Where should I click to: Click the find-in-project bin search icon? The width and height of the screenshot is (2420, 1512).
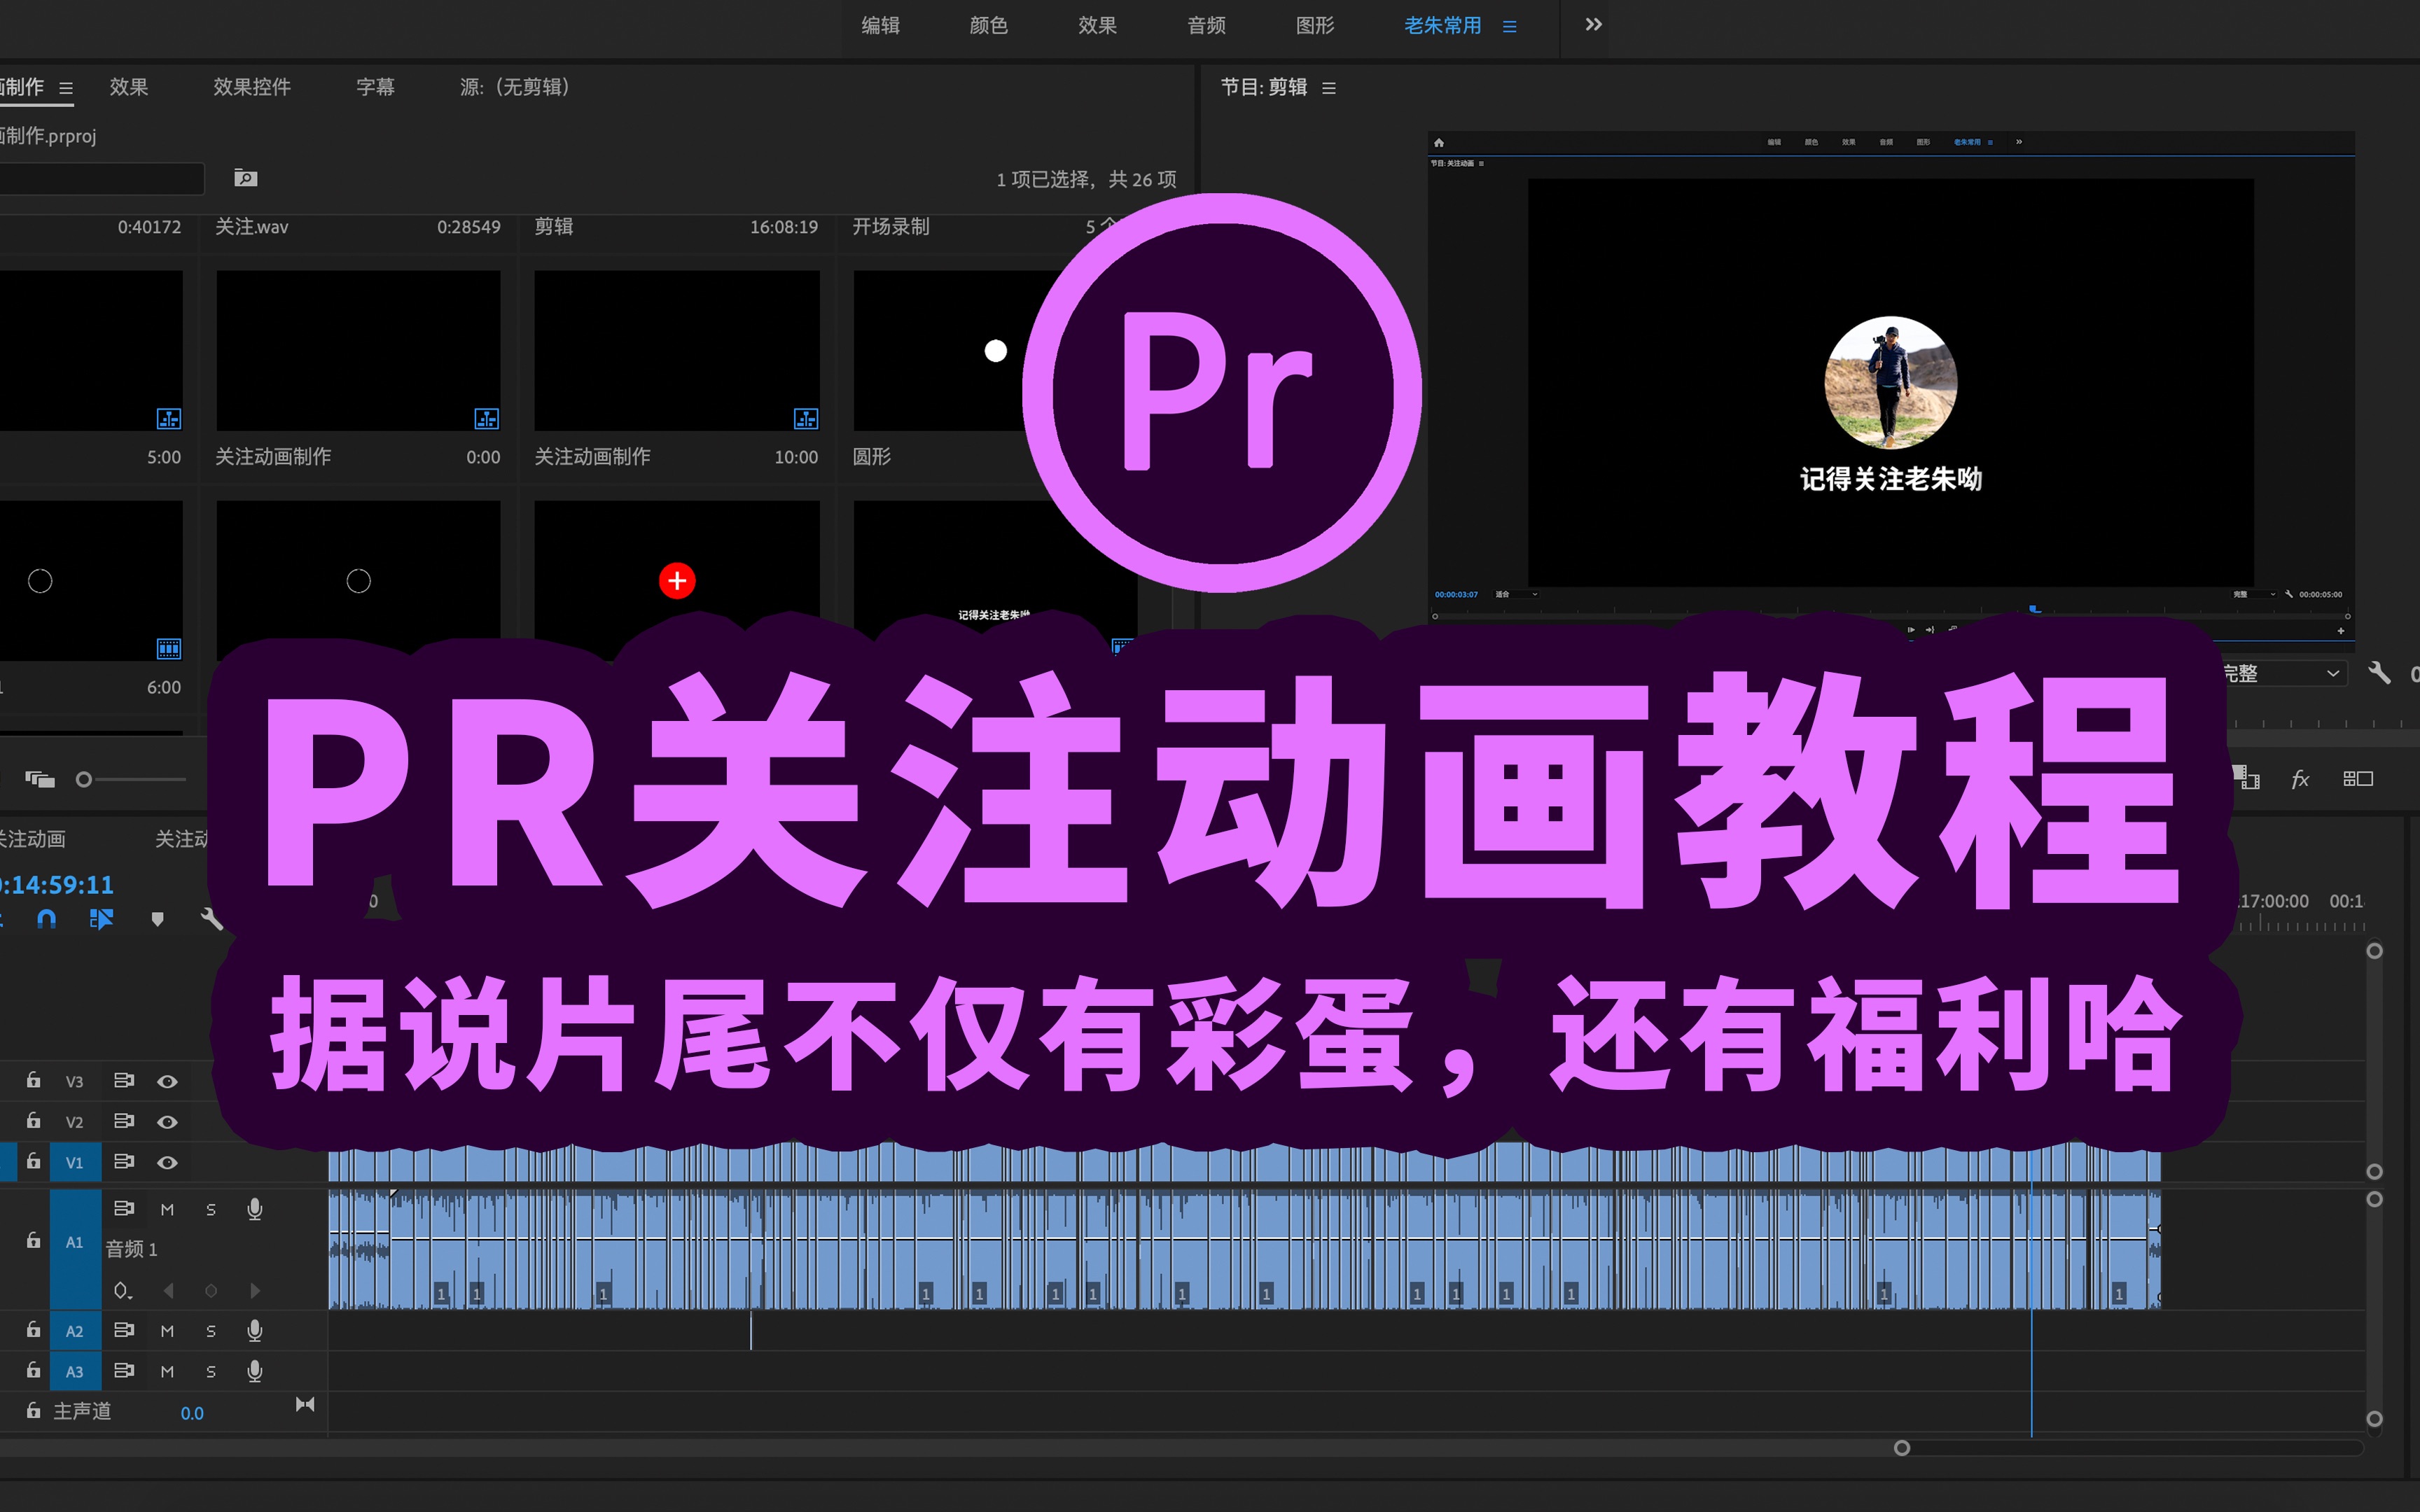coord(245,178)
